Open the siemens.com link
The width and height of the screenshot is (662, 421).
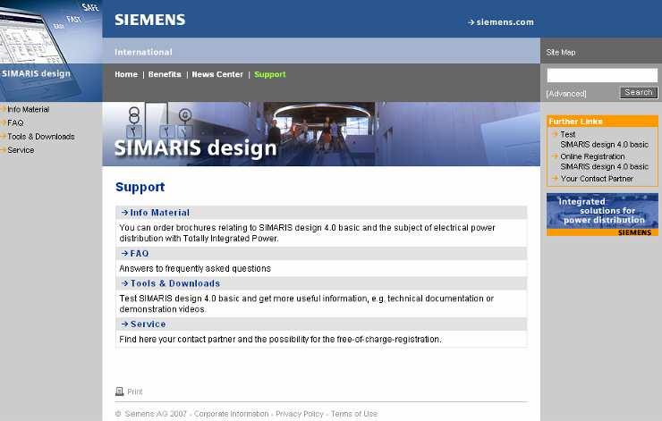click(x=501, y=22)
